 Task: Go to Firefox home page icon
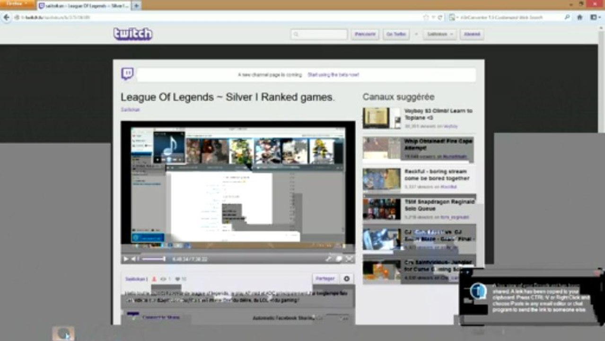(x=579, y=17)
